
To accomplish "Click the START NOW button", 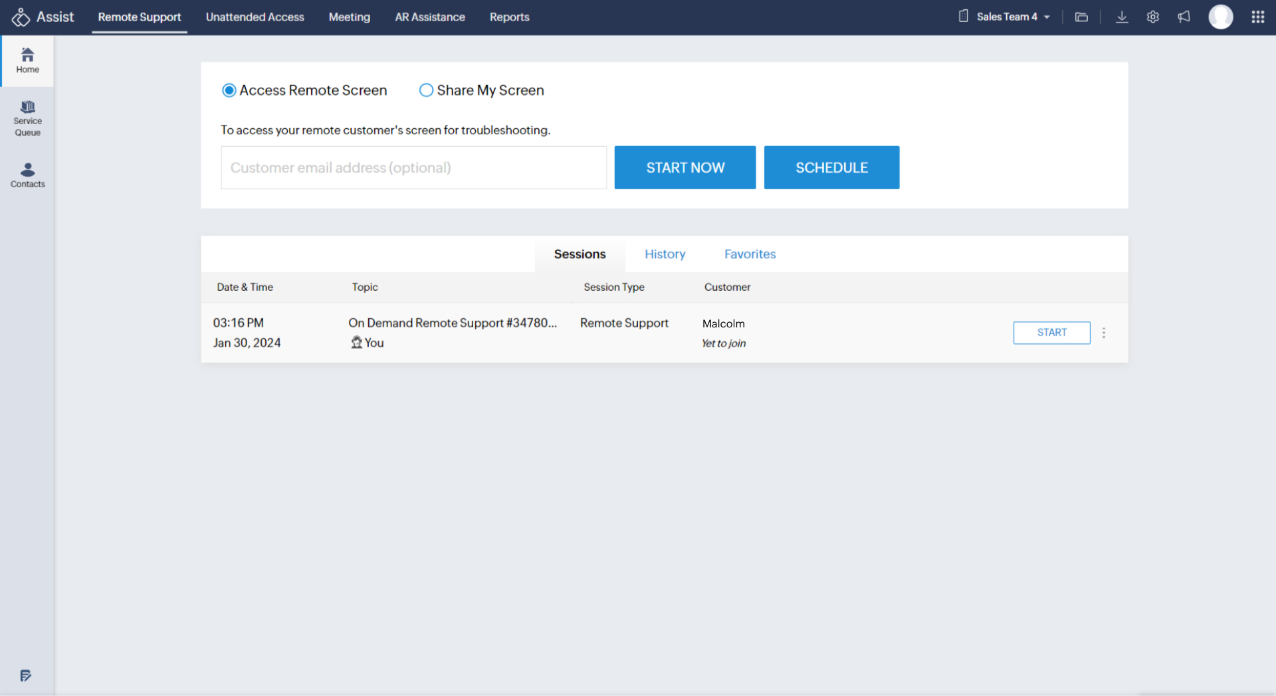I will 685,167.
